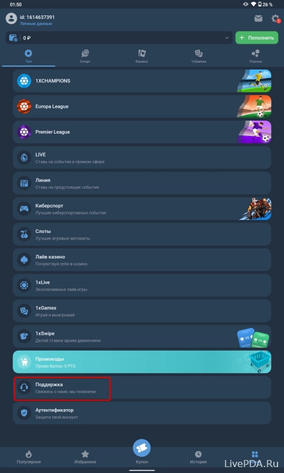
Task: Tap the Купон ticket icon
Action: 141,448
